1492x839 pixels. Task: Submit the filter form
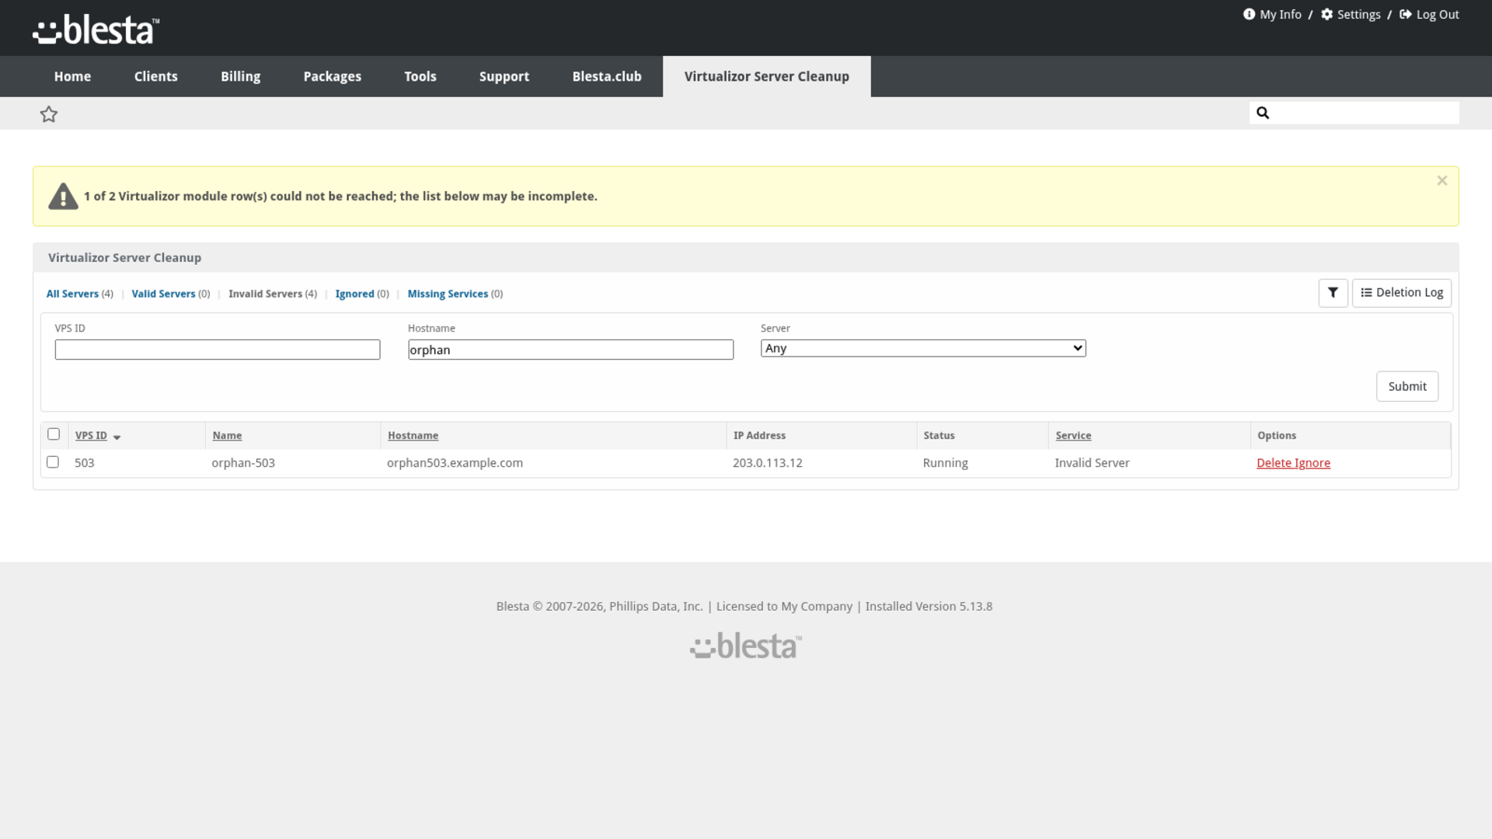coord(1407,386)
